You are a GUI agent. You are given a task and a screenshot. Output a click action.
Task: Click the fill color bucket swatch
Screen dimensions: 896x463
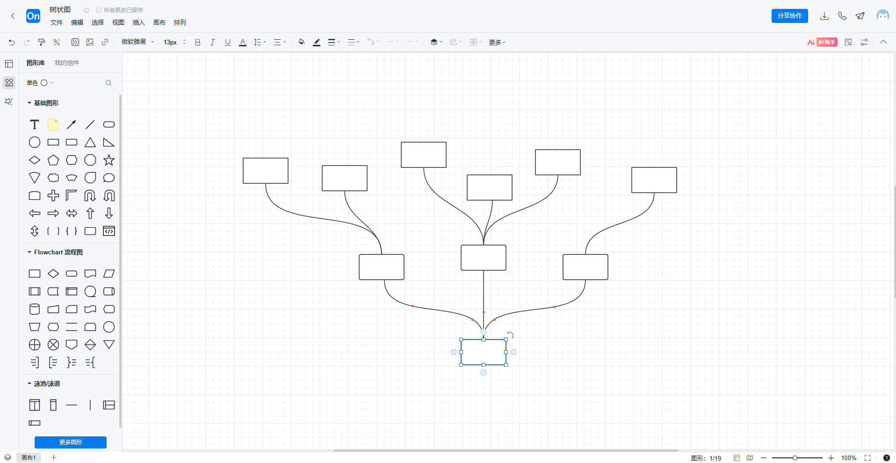tap(302, 43)
